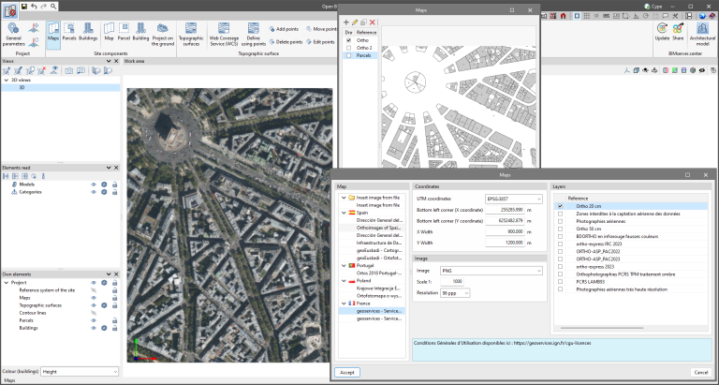
Task: Uncheck the Ortho 20 cm layer
Action: point(560,206)
